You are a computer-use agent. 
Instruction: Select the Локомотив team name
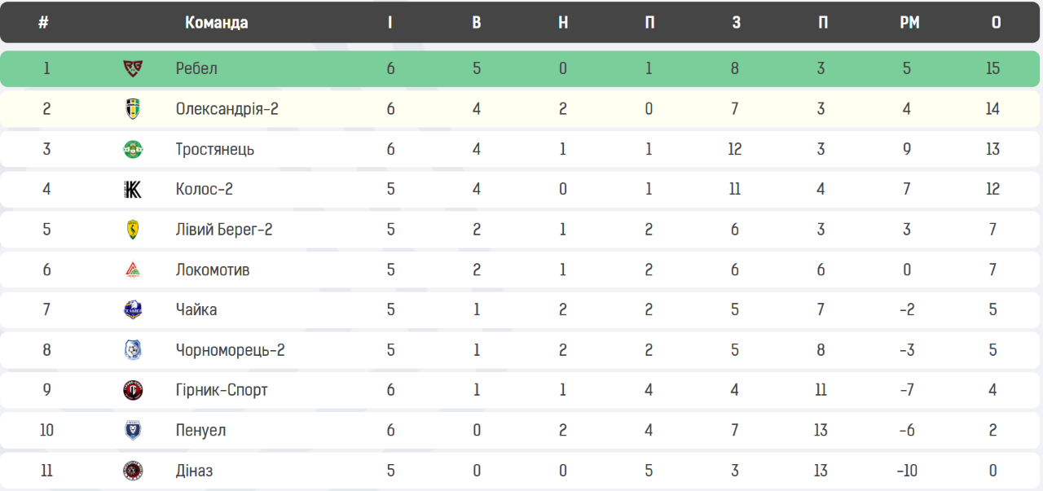click(x=213, y=270)
